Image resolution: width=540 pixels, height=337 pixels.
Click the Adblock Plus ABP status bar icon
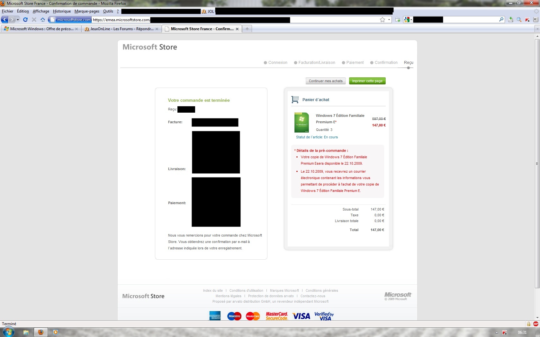point(536,324)
